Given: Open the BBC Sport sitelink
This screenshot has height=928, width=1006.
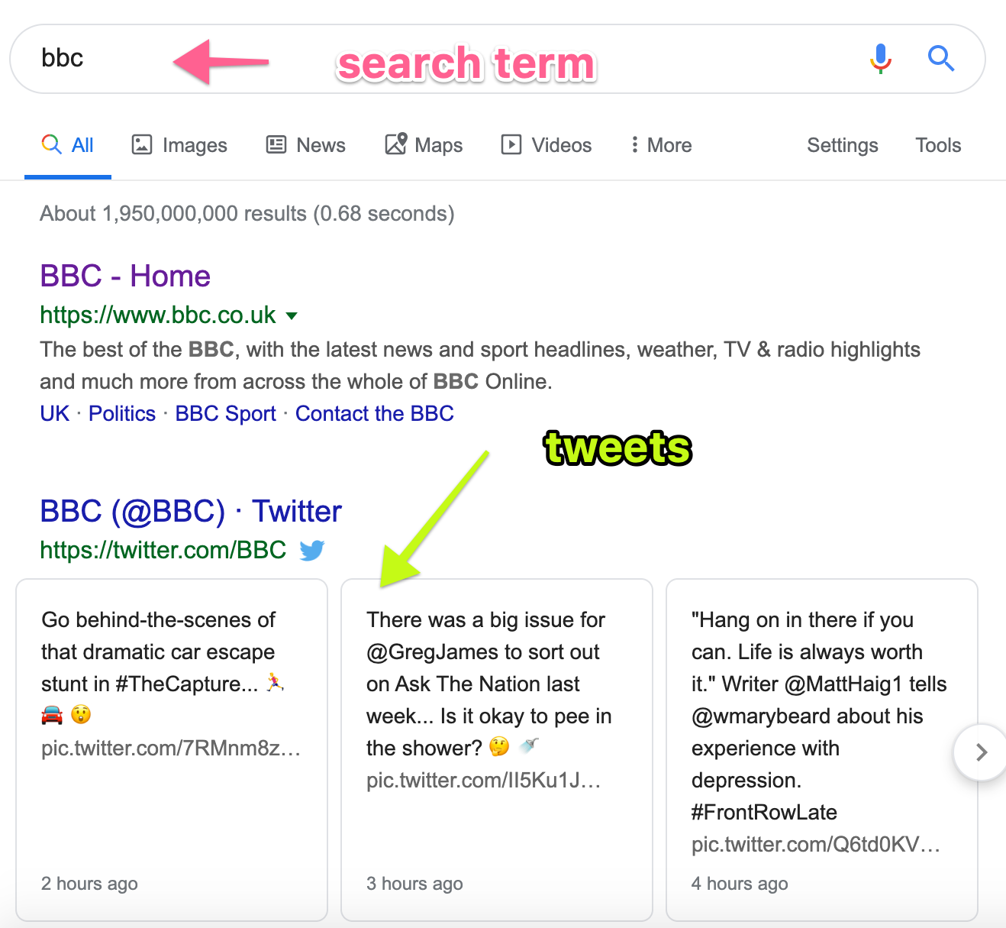Looking at the screenshot, I should [x=225, y=413].
